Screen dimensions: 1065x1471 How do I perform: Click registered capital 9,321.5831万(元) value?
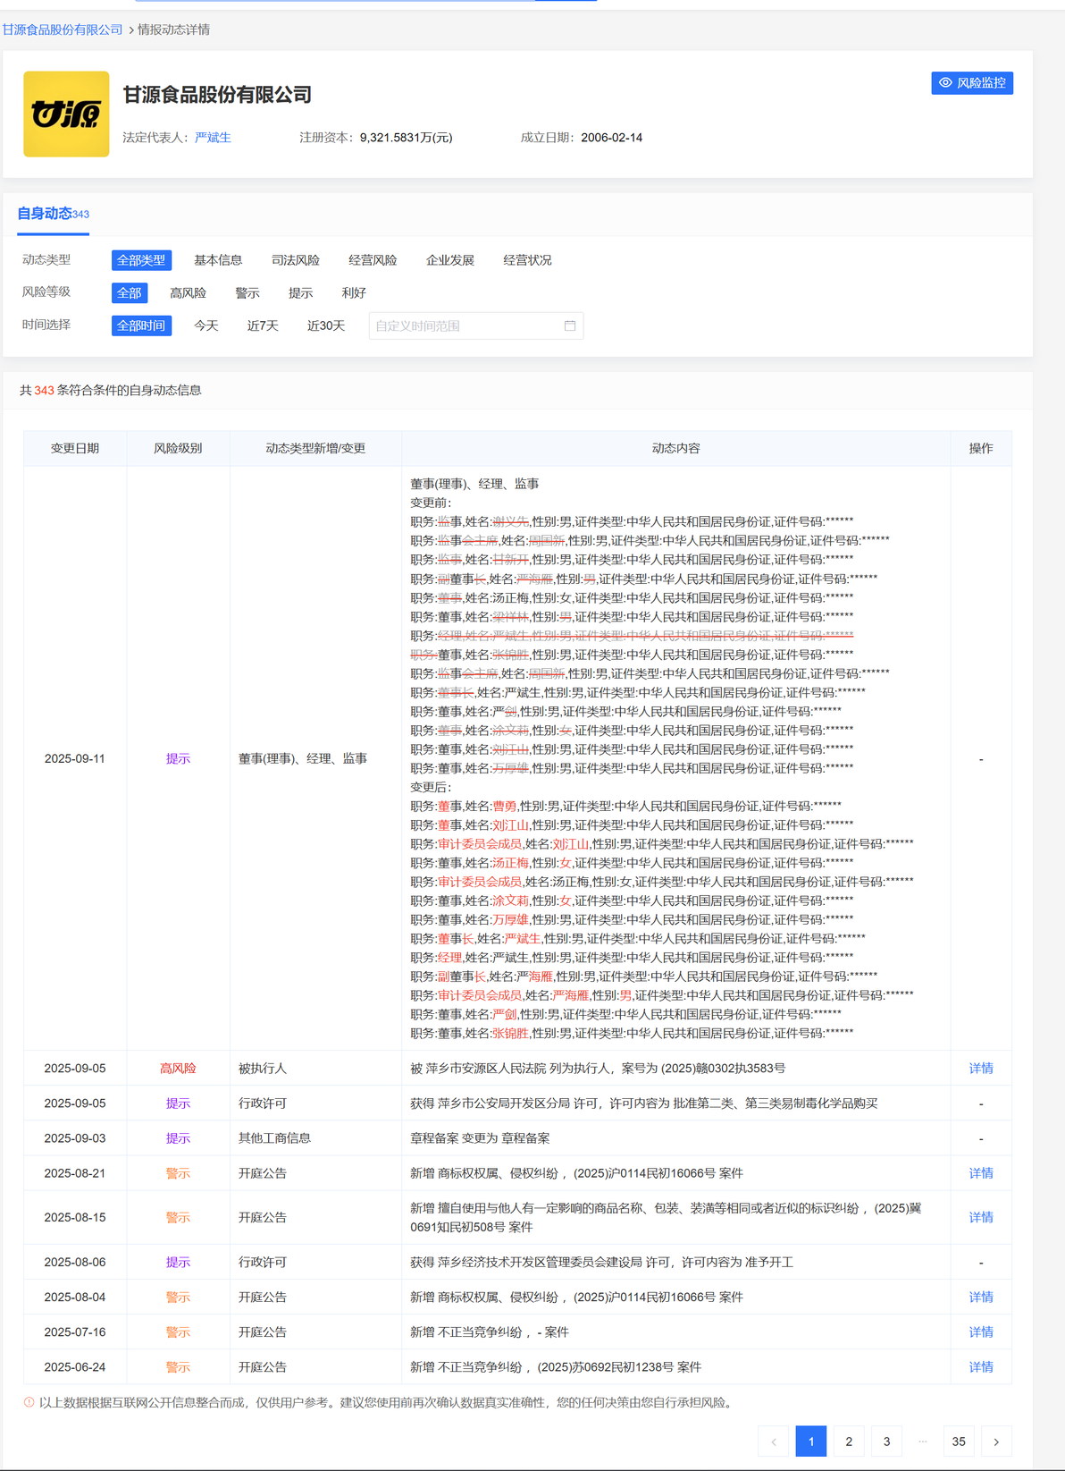[406, 138]
